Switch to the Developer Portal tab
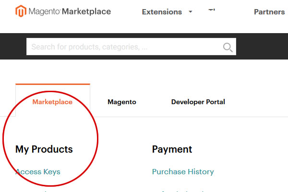 point(198,102)
